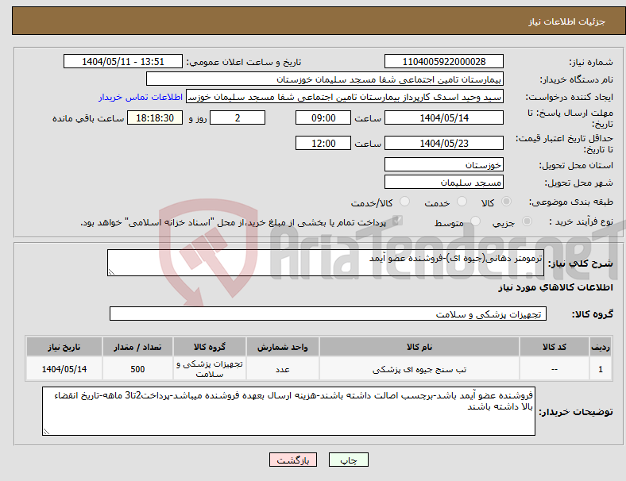Click the need date cell 1404/05/14

click(x=64, y=369)
